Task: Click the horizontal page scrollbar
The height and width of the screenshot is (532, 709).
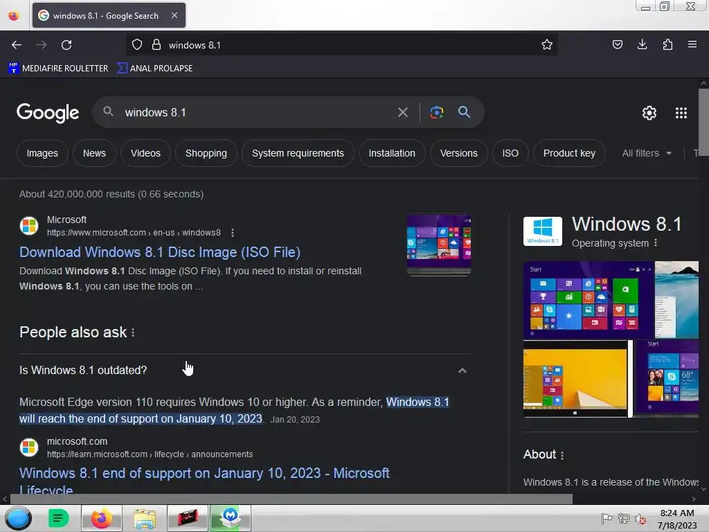Action: point(291,499)
